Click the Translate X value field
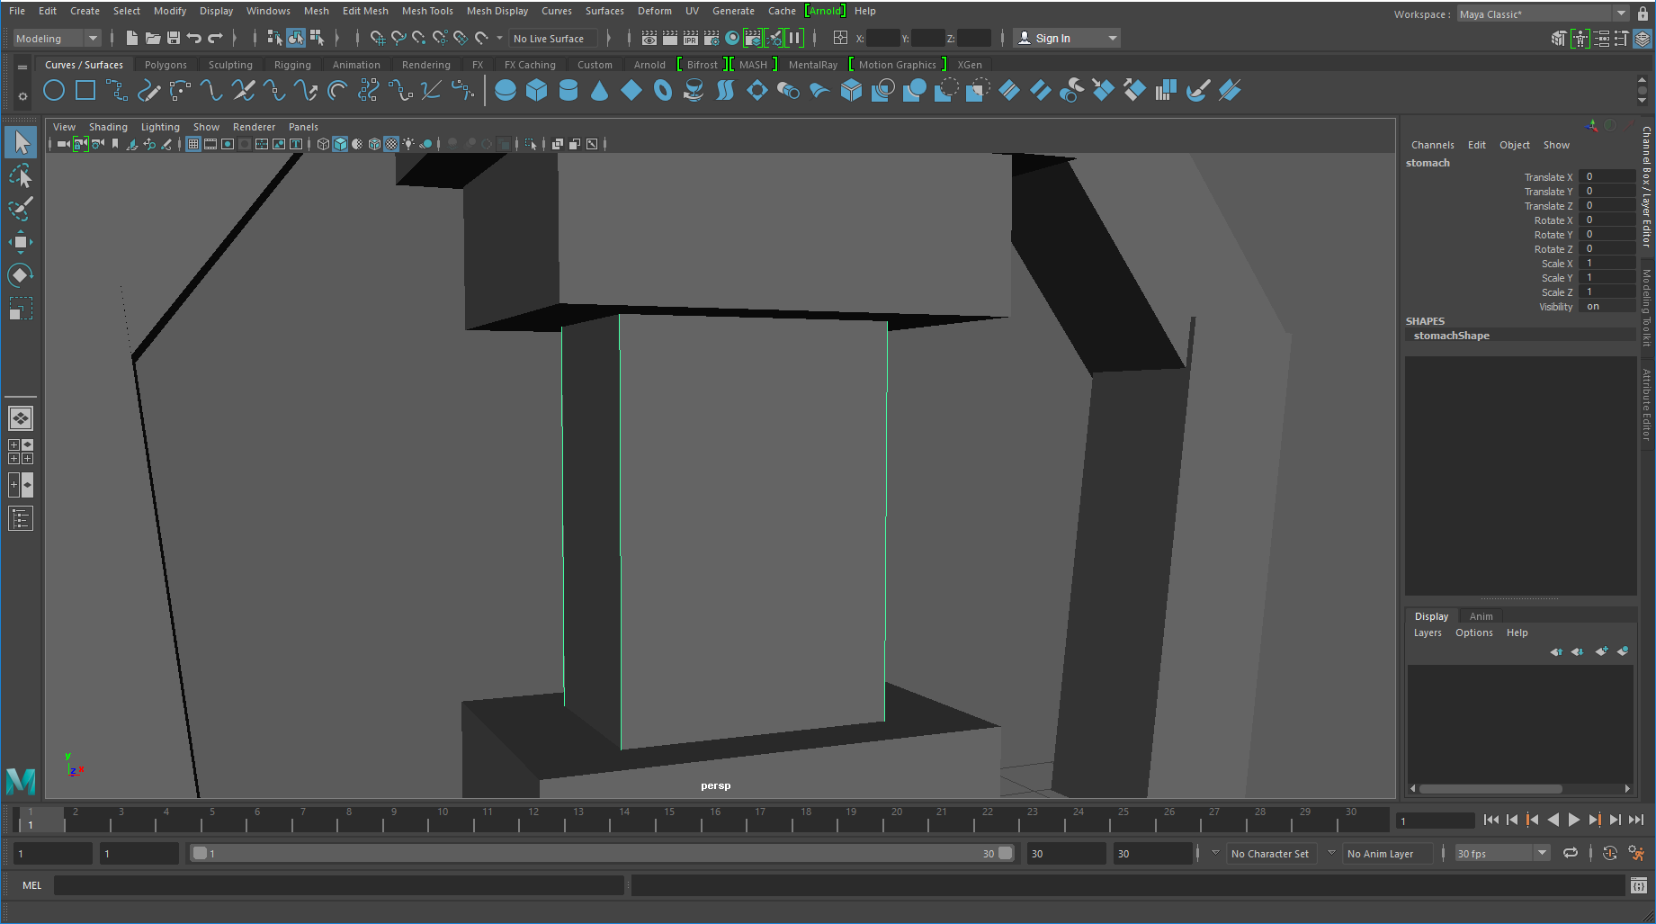This screenshot has width=1656, height=924. point(1606,177)
